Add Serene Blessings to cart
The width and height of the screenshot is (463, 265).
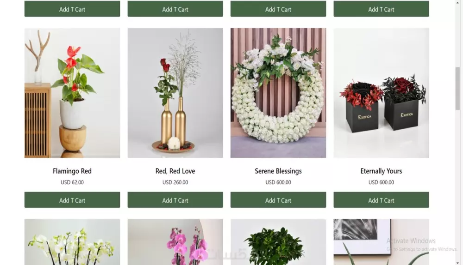click(278, 200)
